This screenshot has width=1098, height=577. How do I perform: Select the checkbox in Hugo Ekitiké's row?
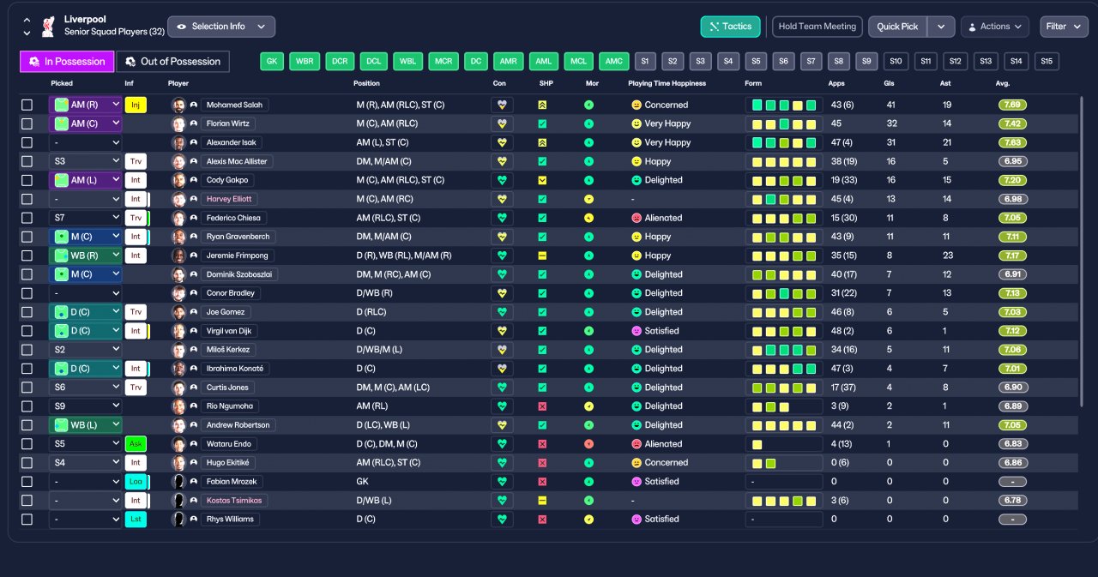tap(27, 463)
